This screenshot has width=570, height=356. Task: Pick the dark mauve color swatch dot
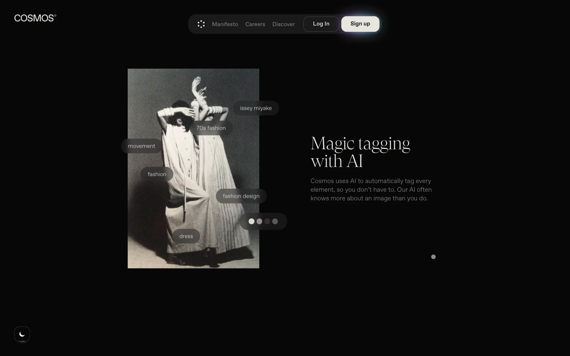267,221
